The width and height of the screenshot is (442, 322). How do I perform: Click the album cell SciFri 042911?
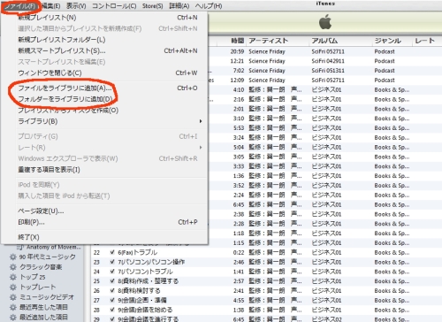[328, 61]
